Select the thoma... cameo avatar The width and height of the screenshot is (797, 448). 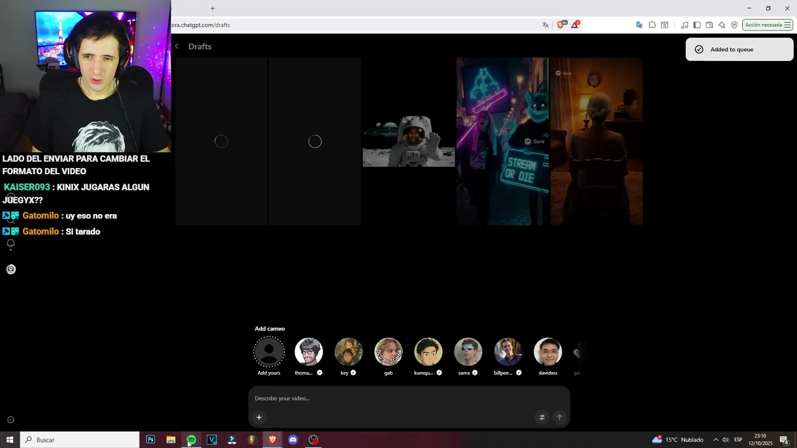coord(309,352)
